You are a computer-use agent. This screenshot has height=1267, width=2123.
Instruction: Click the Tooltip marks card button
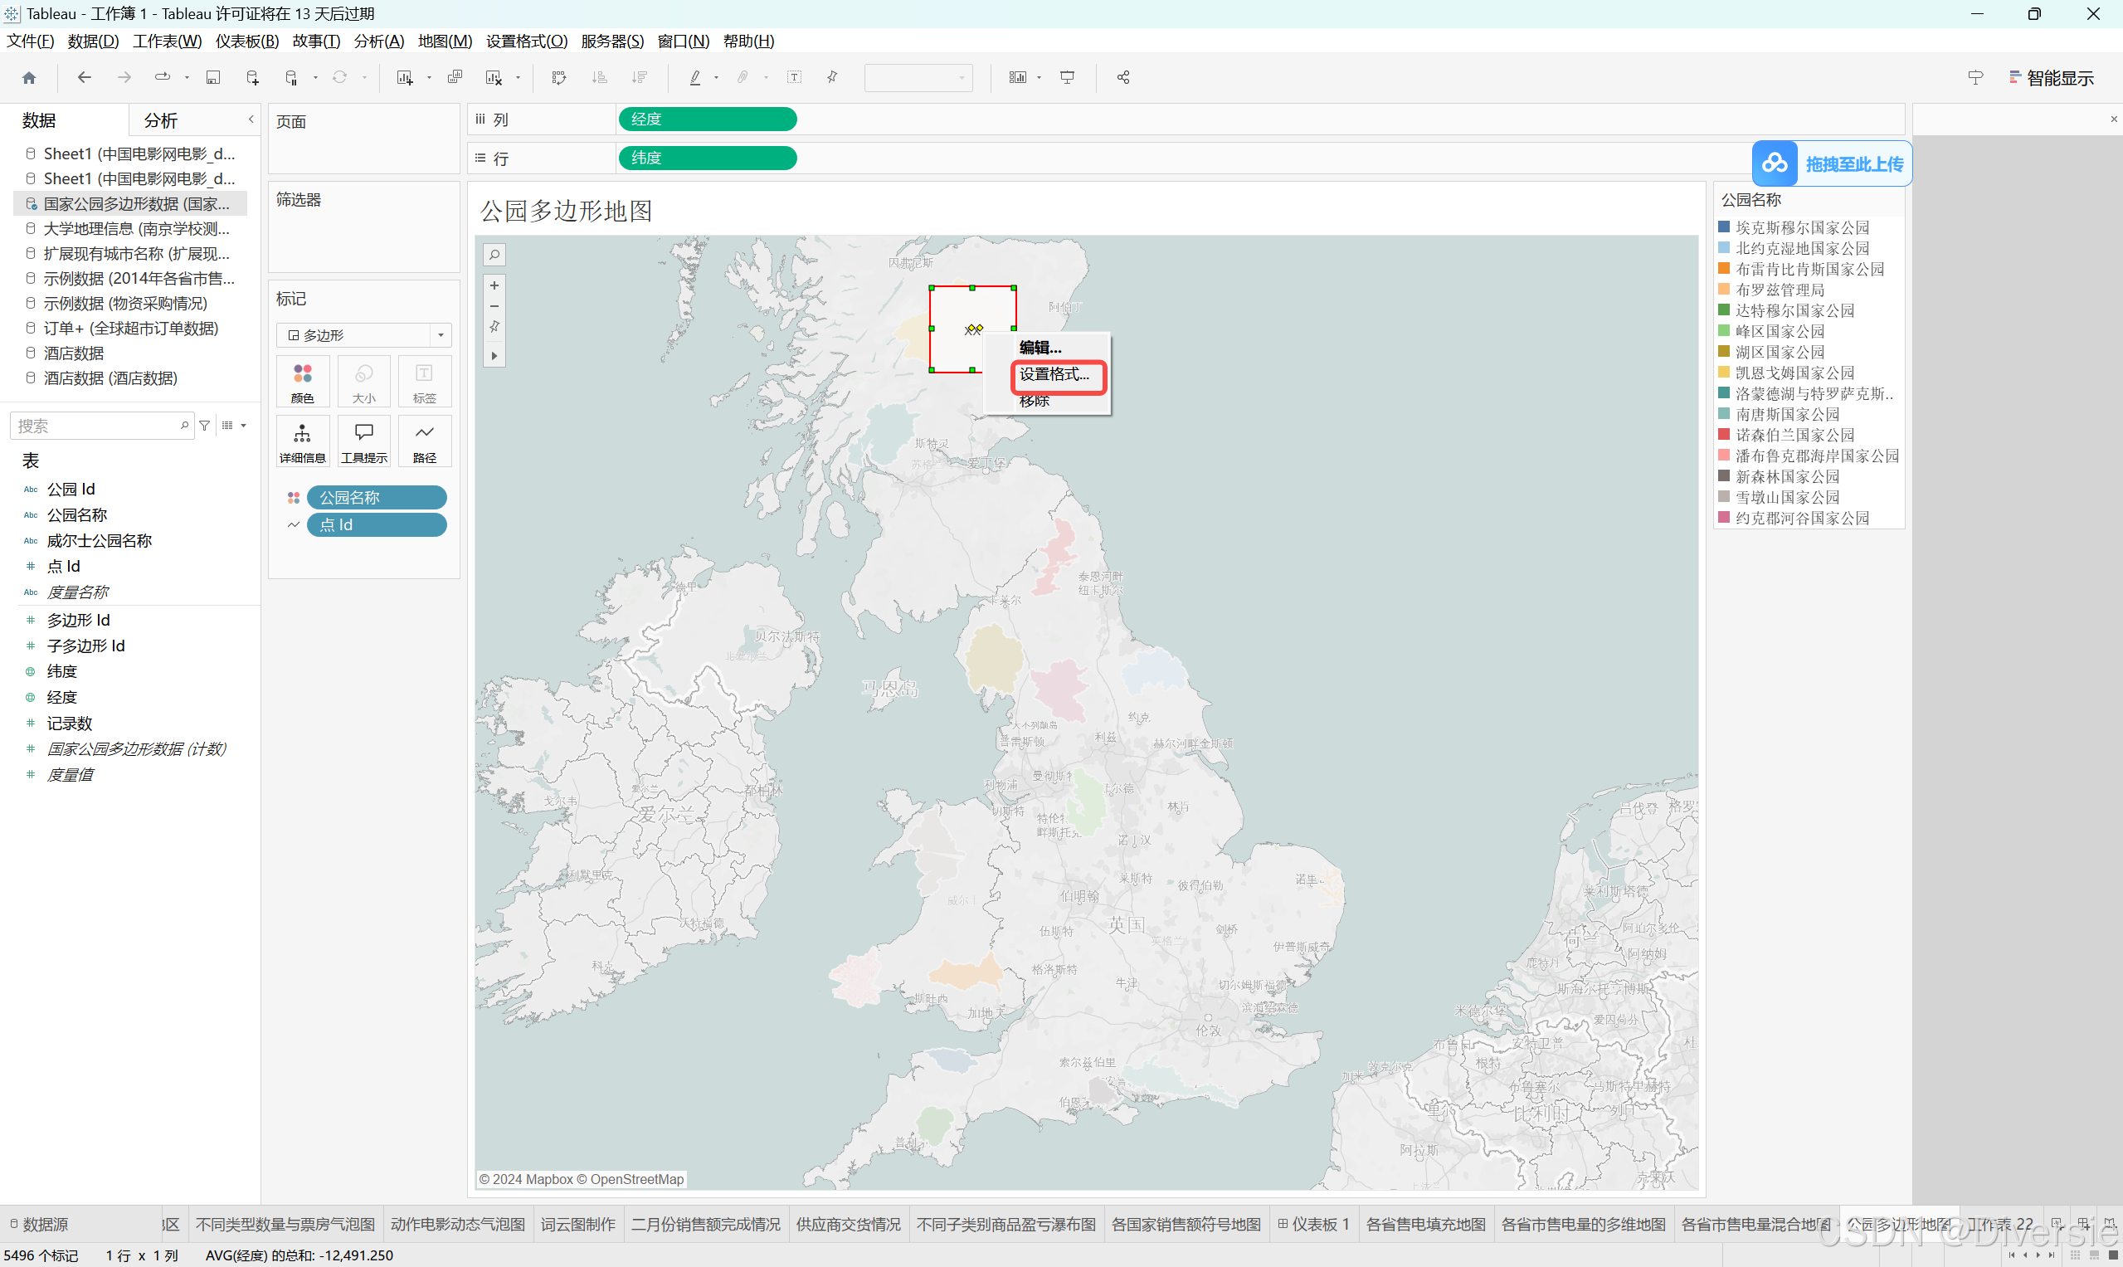[x=363, y=441]
